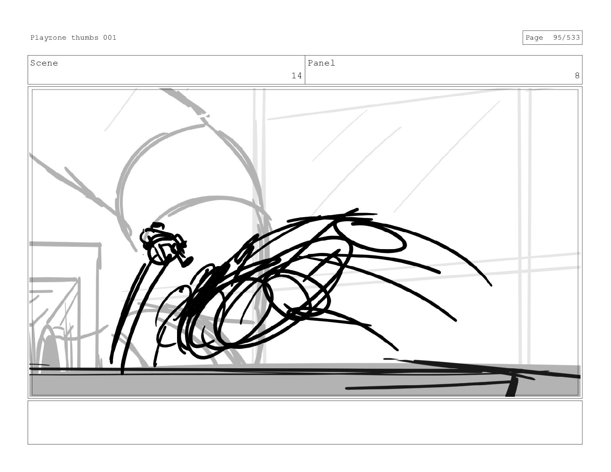Click the 'Page 95/533' page indicator box
The width and height of the screenshot is (611, 472).
click(552, 38)
